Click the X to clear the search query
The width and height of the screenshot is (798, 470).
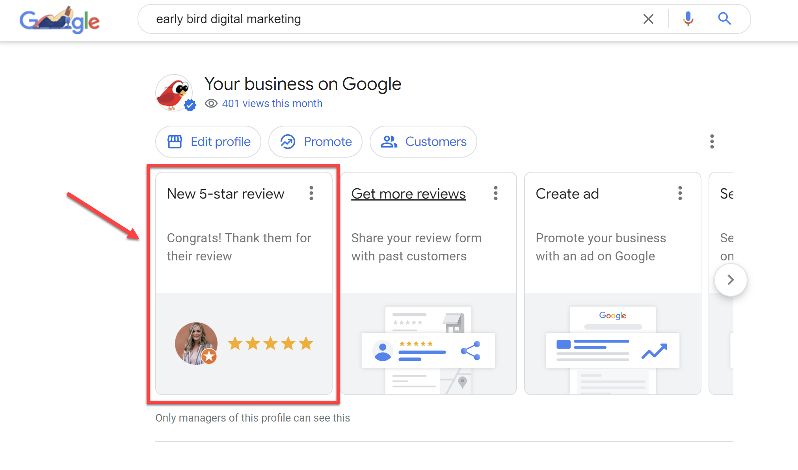[x=648, y=19]
